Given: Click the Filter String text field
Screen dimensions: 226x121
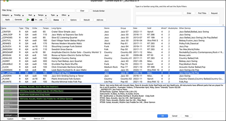Looking at the screenshot, I should coord(44,11).
